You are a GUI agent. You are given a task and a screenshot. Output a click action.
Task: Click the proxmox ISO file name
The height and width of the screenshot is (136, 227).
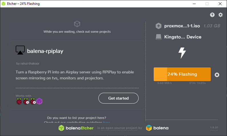[x=182, y=26]
